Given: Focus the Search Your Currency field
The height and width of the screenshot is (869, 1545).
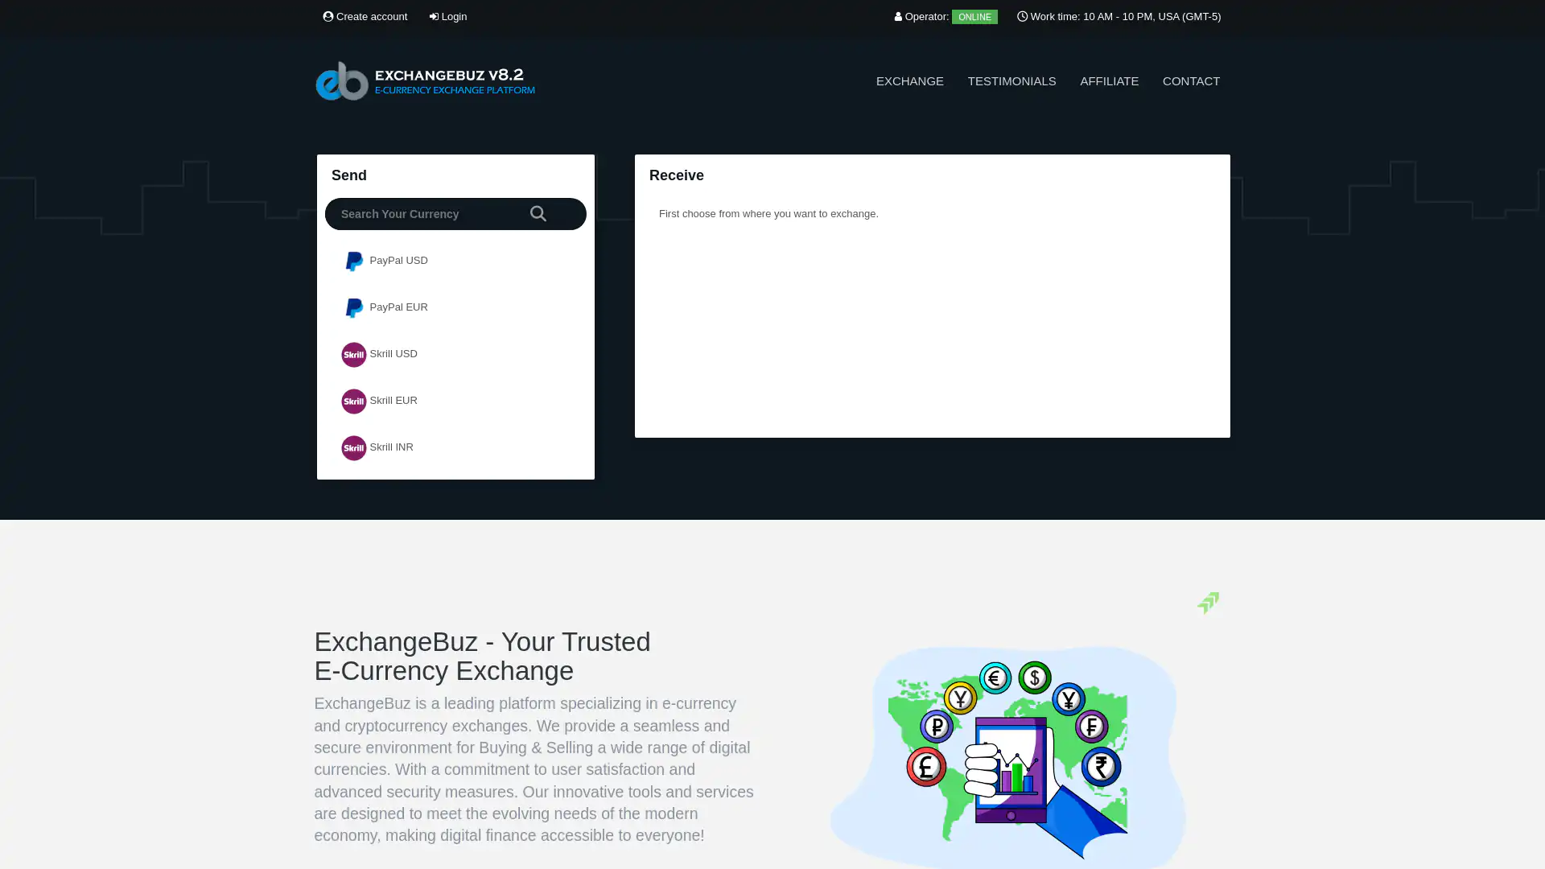Looking at the screenshot, I should [x=426, y=214].
